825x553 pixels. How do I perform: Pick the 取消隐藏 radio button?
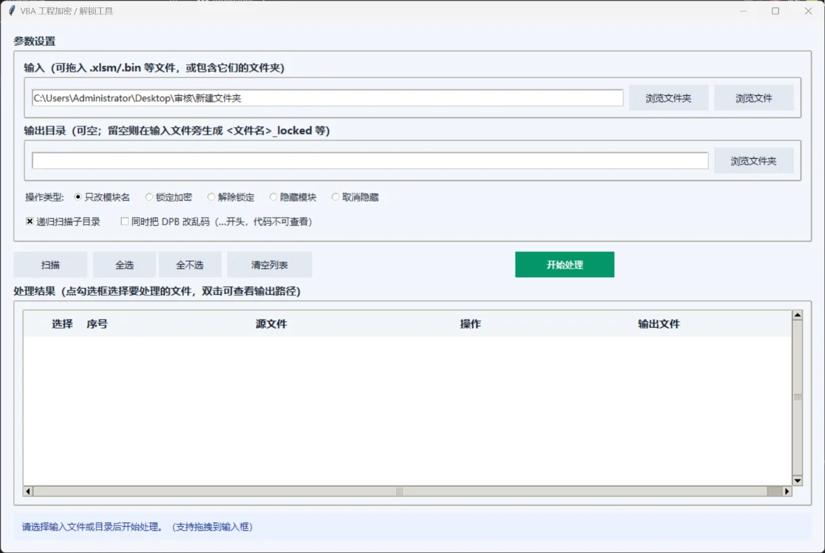click(355, 197)
